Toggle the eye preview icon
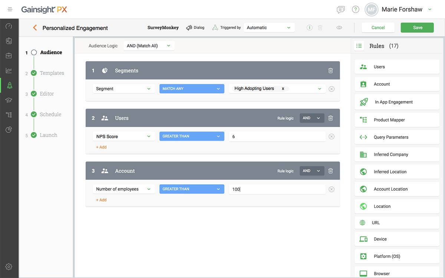Screen dimensions: 445x278 [339, 28]
